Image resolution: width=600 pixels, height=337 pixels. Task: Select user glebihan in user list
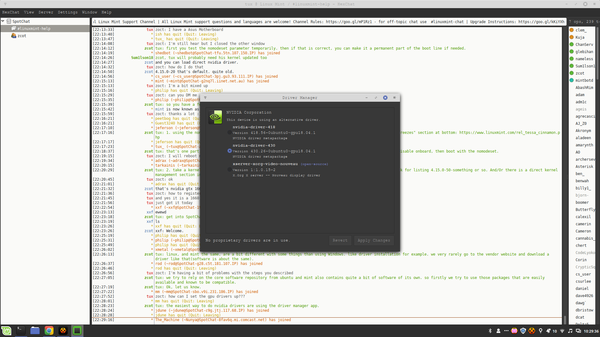(x=584, y=51)
